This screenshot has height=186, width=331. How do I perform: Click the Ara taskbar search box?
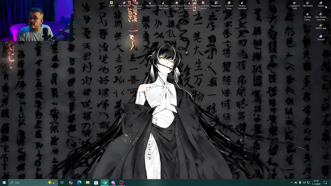(x=33, y=183)
